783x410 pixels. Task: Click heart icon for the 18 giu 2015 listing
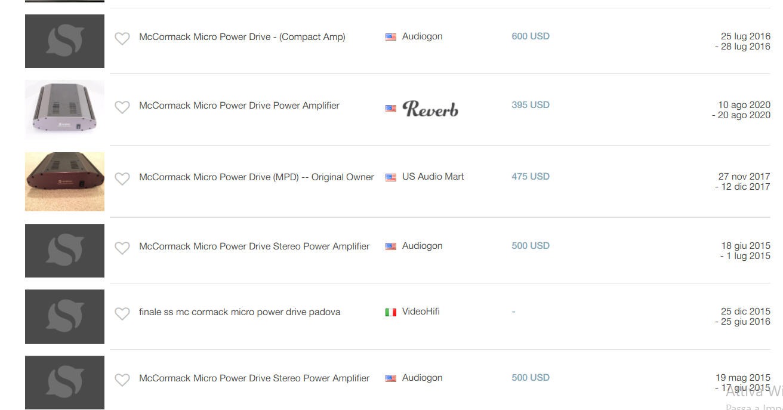click(122, 248)
